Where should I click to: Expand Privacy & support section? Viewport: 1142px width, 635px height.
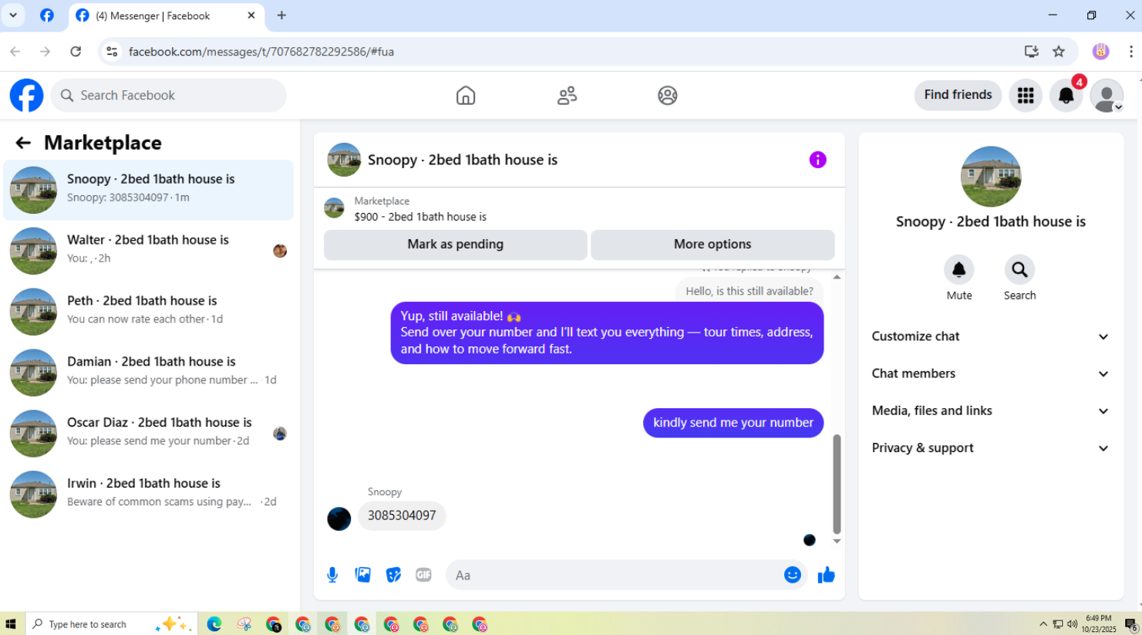(990, 448)
